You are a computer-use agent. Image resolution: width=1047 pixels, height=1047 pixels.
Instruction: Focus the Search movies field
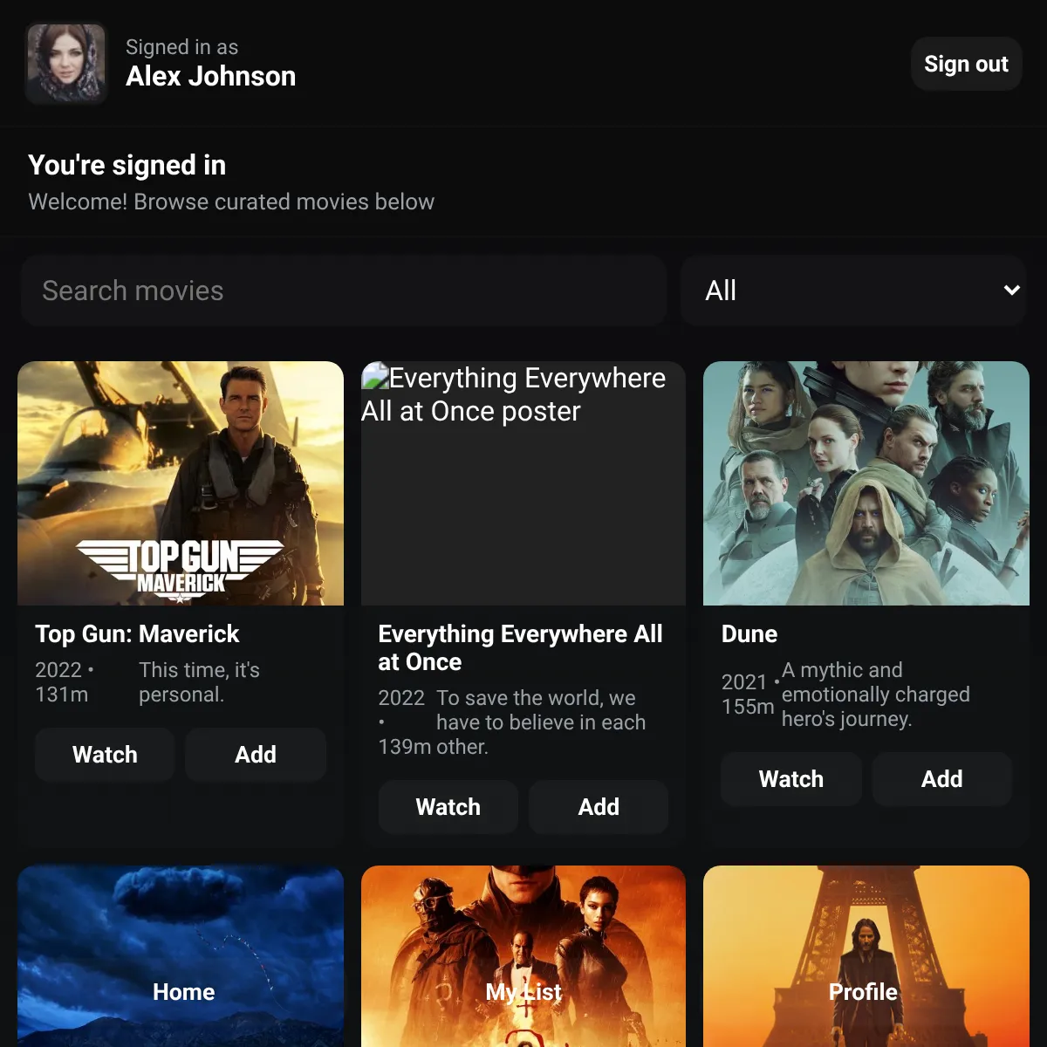[x=344, y=291]
